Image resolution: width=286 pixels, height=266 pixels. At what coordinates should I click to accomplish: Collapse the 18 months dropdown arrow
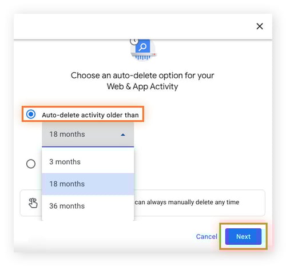pyautogui.click(x=123, y=135)
